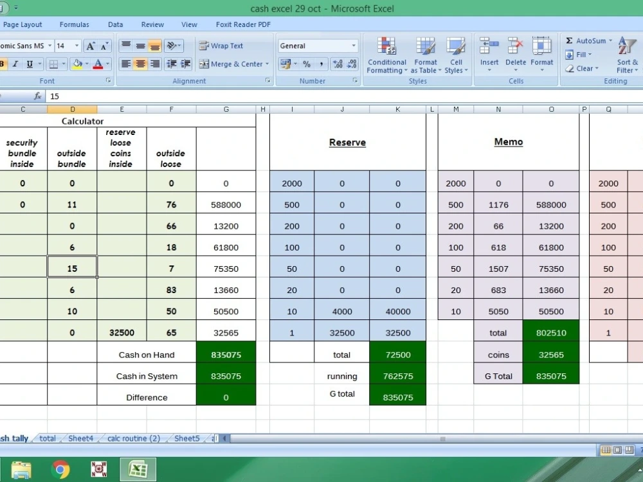Open Format as Table gallery
The width and height of the screenshot is (643, 482).
426,55
